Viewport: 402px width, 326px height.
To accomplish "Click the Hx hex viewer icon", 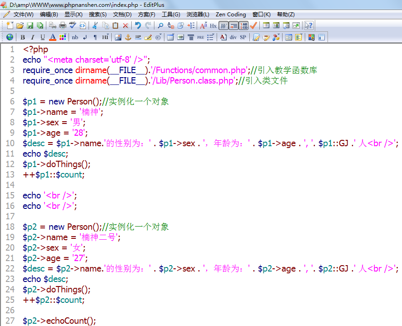I will 213,25.
